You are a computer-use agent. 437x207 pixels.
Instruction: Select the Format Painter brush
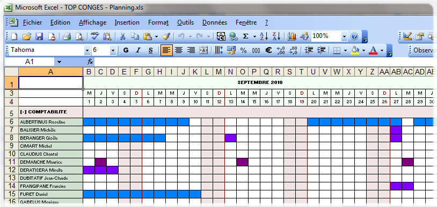166,36
